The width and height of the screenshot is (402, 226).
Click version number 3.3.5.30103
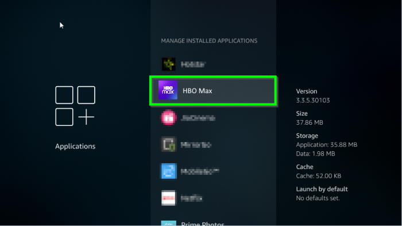click(313, 100)
